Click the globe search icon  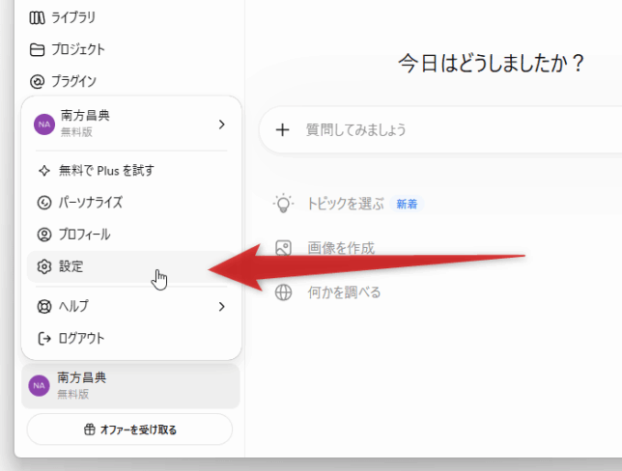[x=283, y=292]
